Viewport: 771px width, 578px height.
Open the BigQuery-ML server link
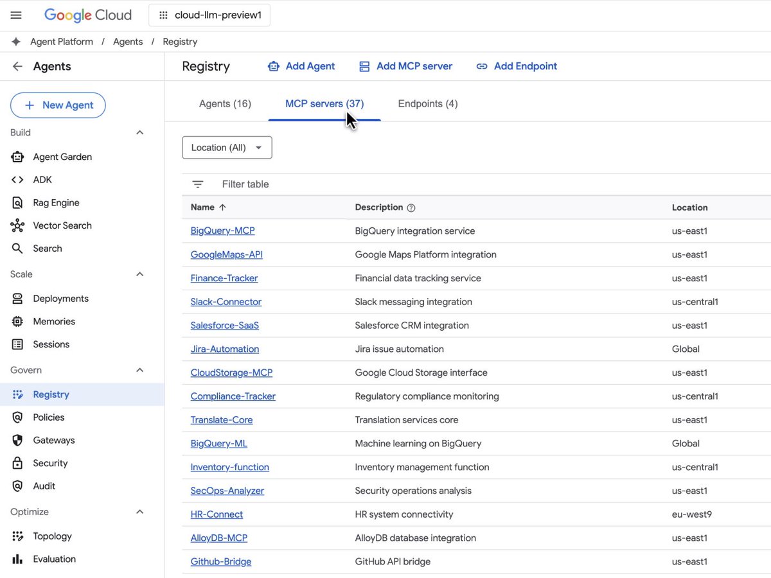[x=219, y=444]
